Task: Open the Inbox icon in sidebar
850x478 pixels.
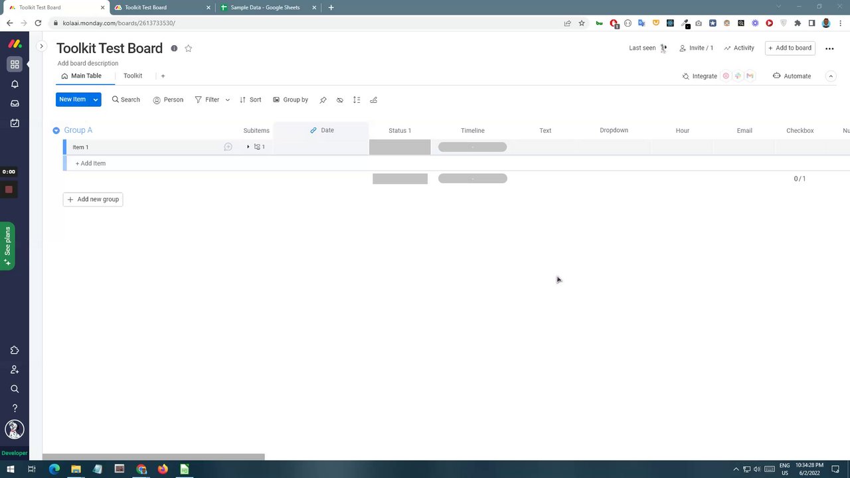Action: click(x=15, y=104)
